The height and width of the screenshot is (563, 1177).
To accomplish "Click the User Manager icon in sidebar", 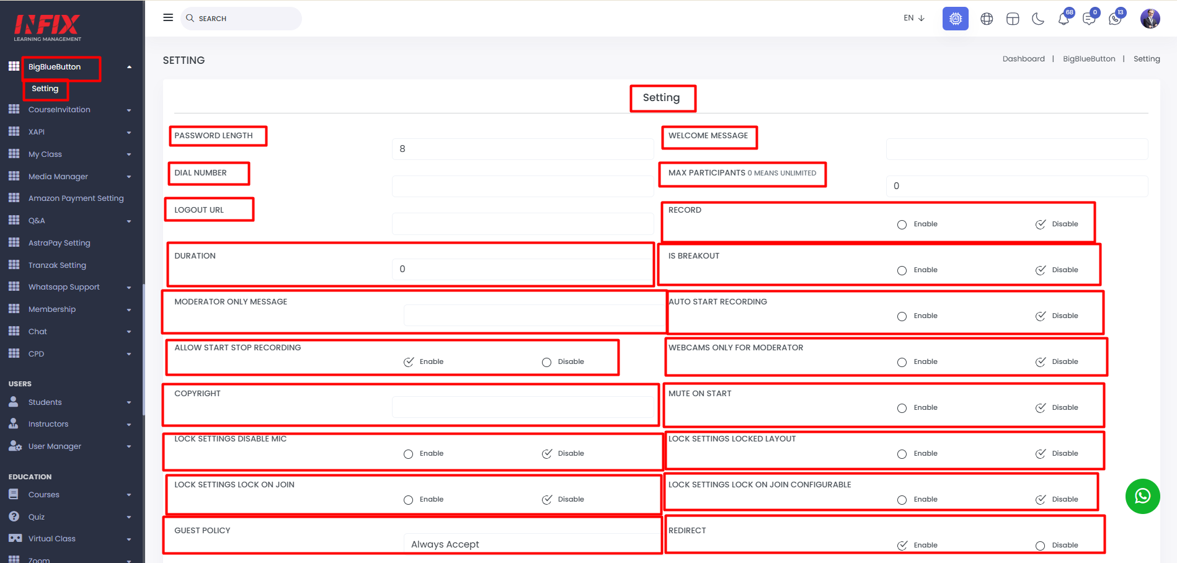I will pos(15,446).
